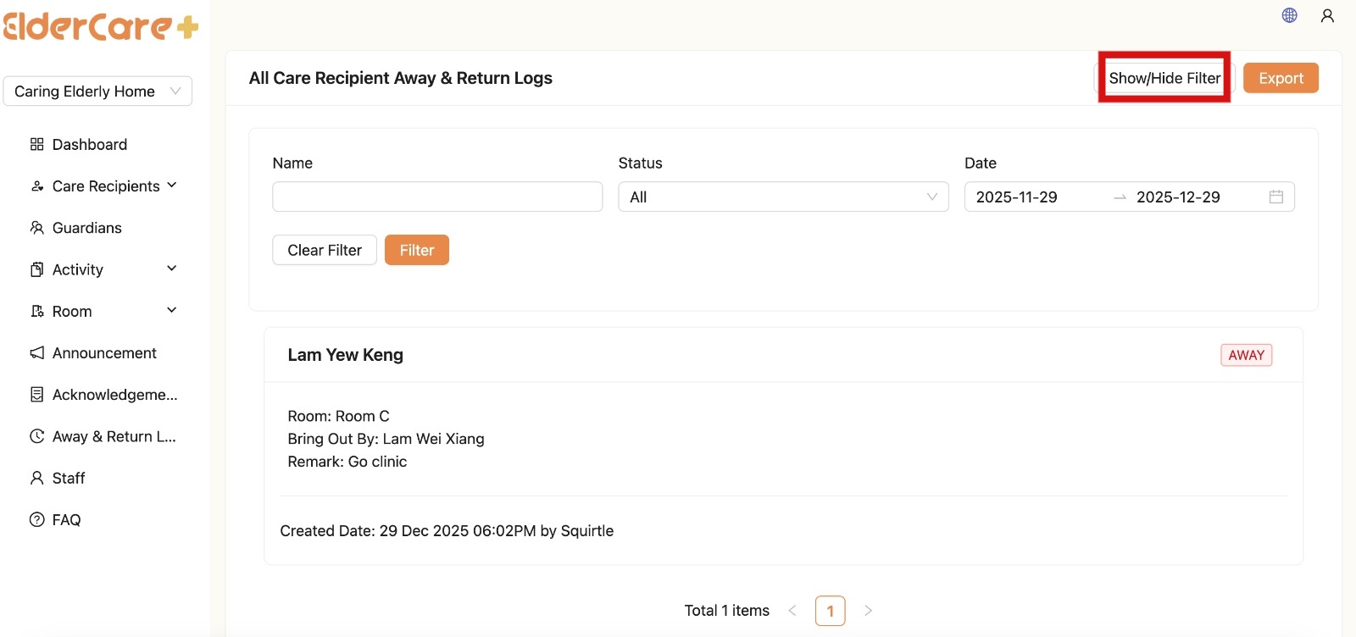Open the user profile icon
The width and height of the screenshot is (1356, 637).
click(1327, 15)
